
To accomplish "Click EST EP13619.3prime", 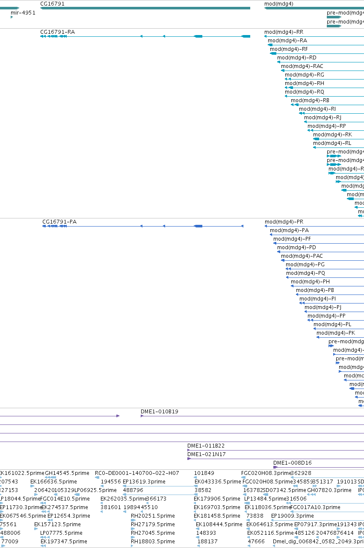I will click(x=144, y=482).
